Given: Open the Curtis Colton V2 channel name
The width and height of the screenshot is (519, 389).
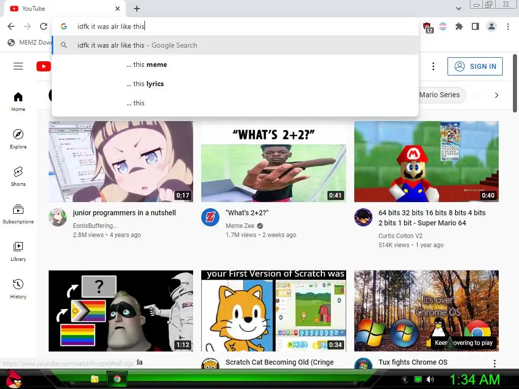Looking at the screenshot, I should 400,236.
